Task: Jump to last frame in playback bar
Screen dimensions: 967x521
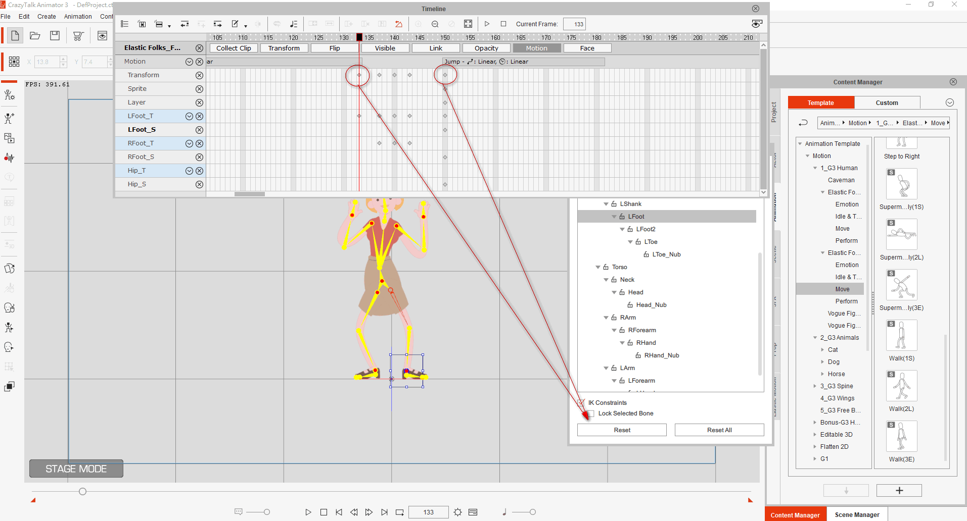Action: (384, 512)
